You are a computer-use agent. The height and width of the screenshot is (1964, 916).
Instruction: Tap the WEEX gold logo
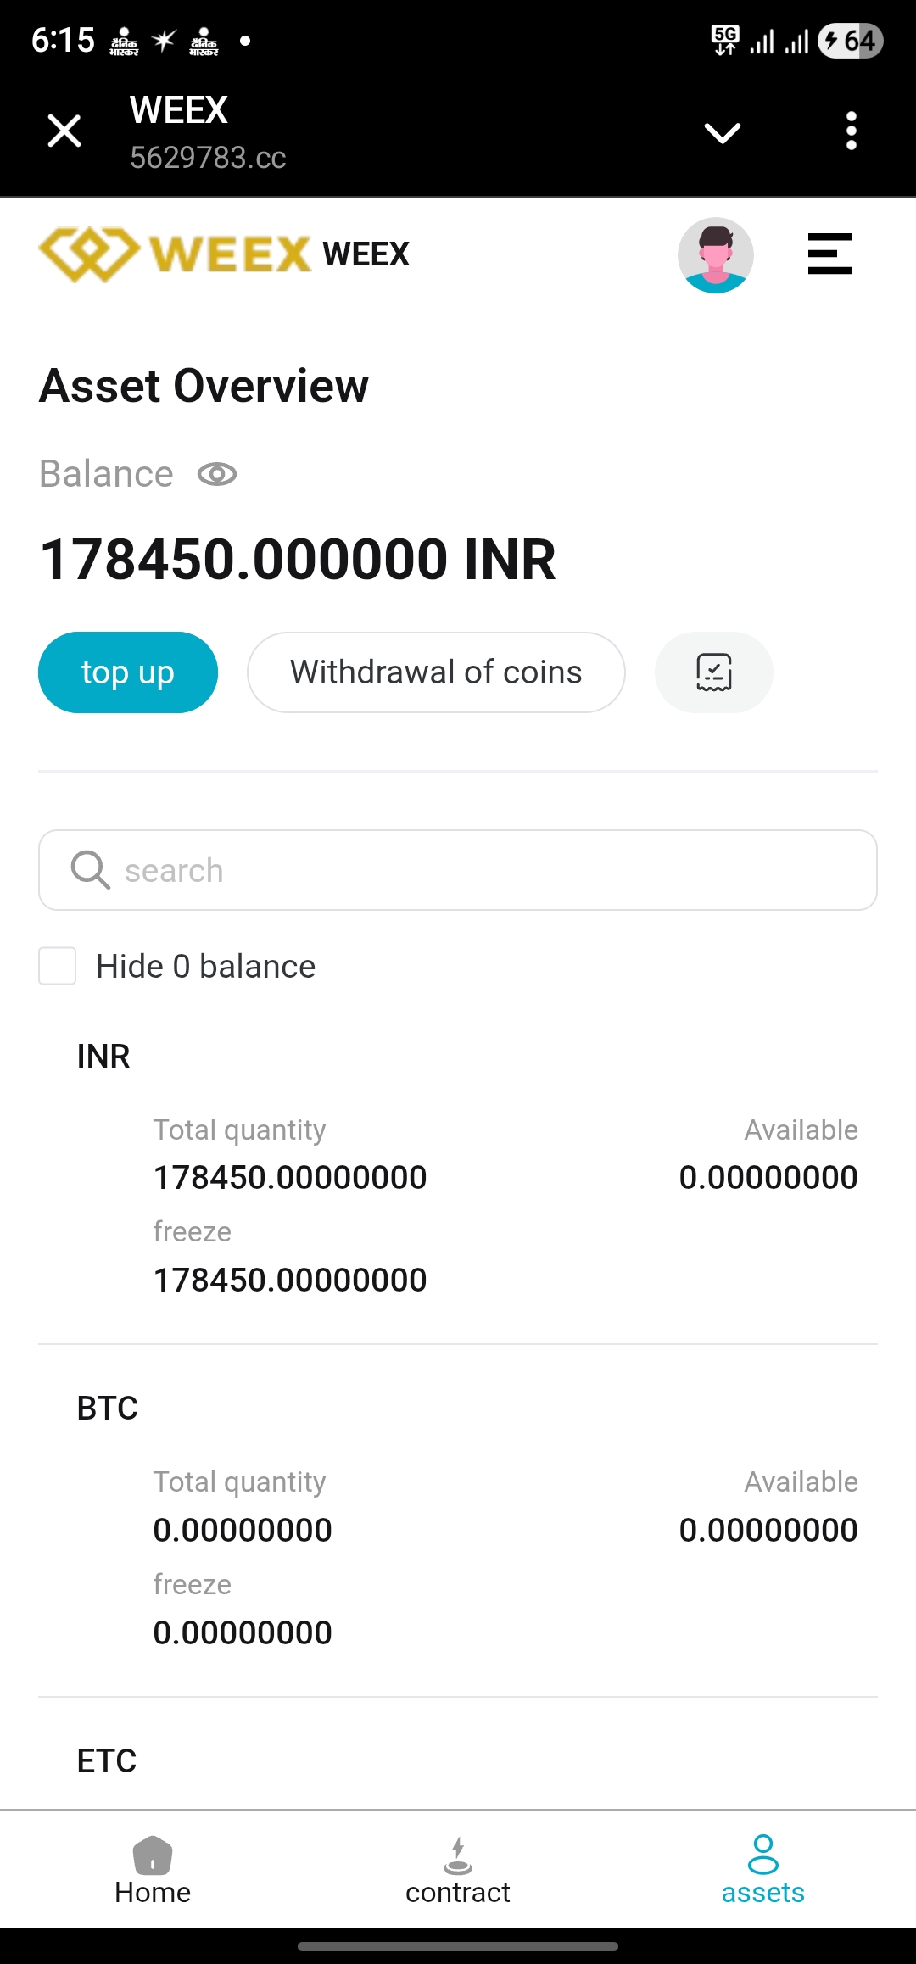tap(175, 254)
